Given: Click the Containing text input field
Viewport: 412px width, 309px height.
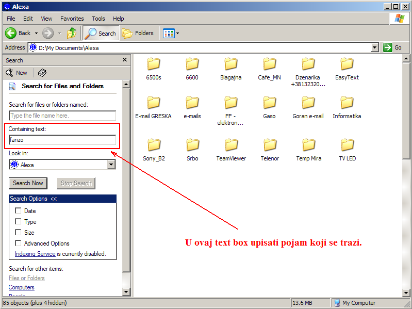Looking at the screenshot, I should pyautogui.click(x=62, y=140).
